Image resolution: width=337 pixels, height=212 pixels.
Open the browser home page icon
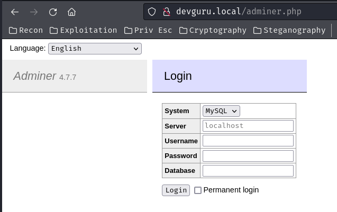pyautogui.click(x=71, y=12)
